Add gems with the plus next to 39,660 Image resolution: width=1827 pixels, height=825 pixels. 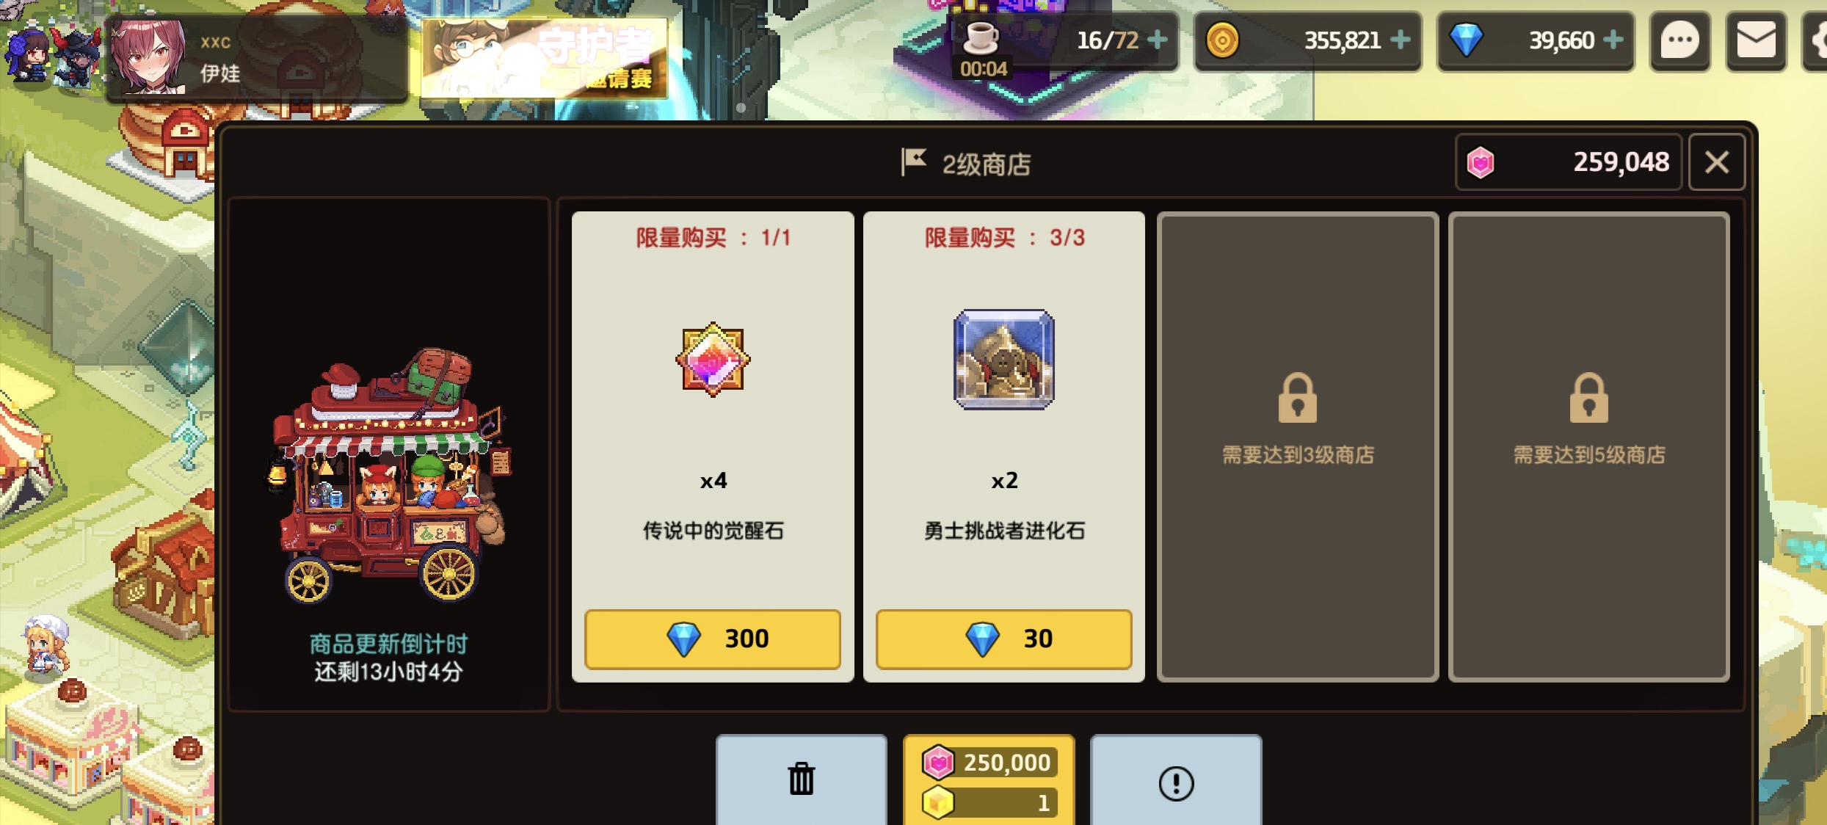tap(1613, 40)
